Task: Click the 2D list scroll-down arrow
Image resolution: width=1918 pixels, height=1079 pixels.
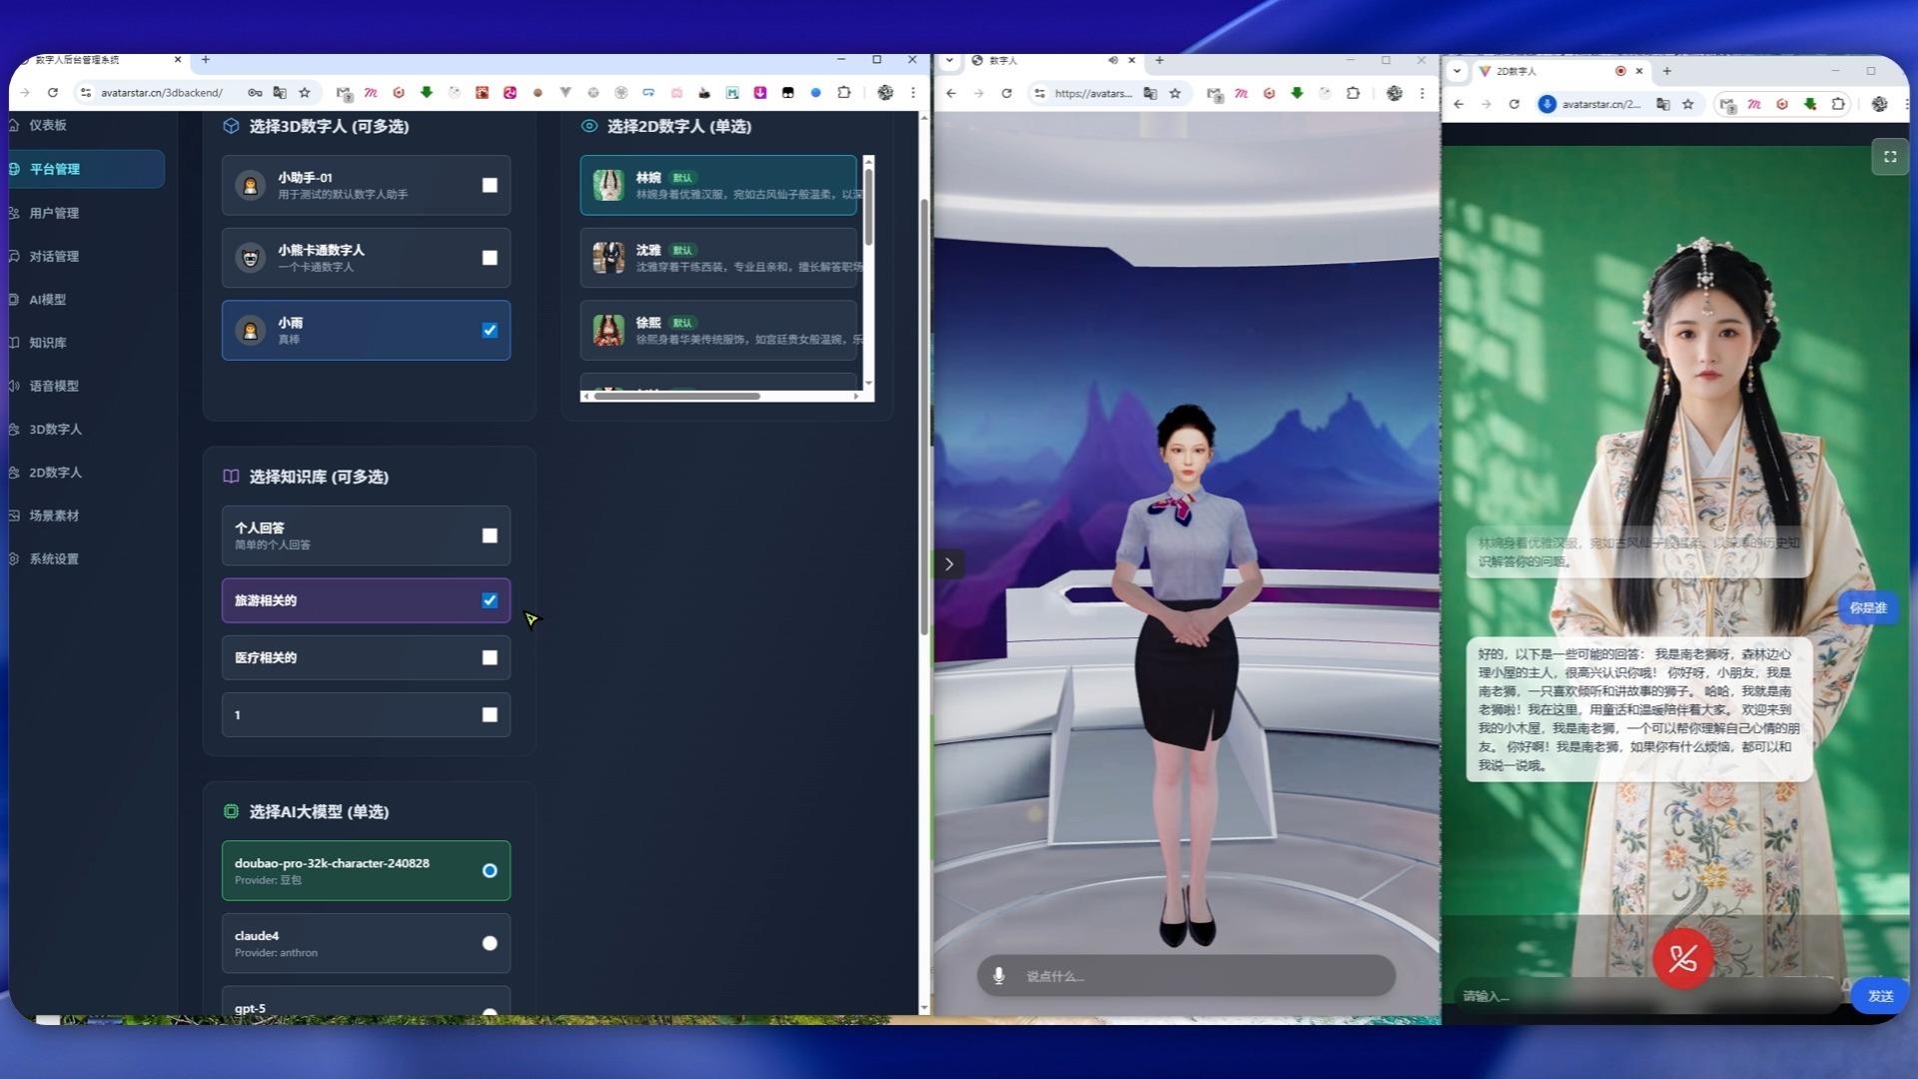Action: (x=868, y=383)
